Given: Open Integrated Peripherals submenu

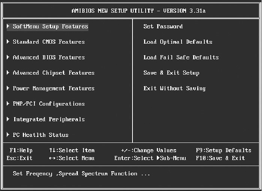Looking at the screenshot, I should [49, 119].
